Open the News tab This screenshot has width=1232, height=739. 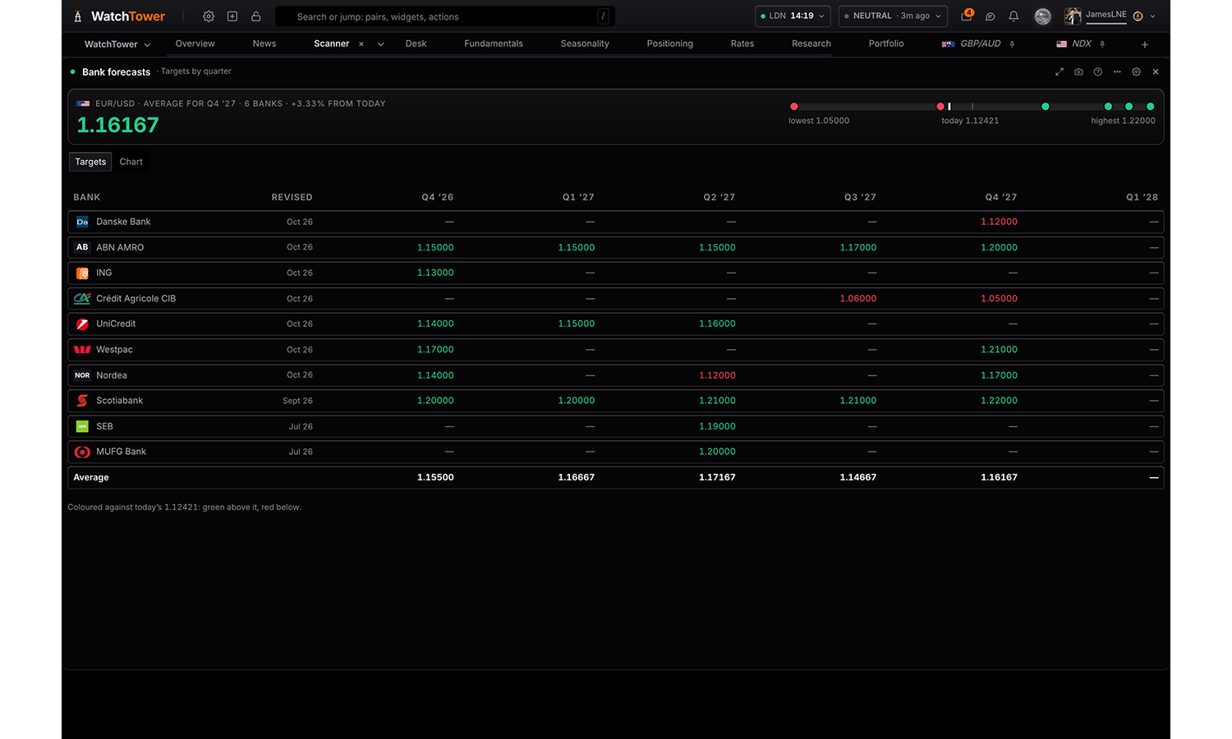click(x=264, y=44)
